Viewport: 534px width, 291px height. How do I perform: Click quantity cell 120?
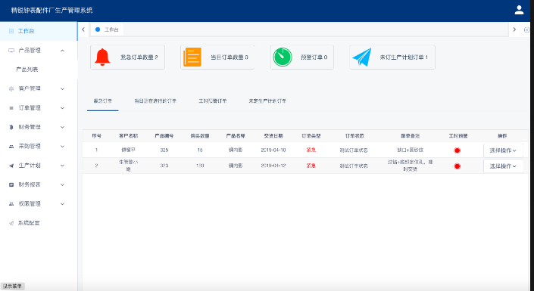pos(200,166)
